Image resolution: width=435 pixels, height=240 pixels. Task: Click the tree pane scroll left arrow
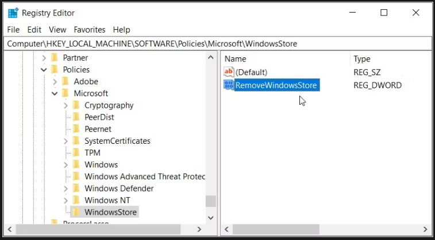coord(10,229)
